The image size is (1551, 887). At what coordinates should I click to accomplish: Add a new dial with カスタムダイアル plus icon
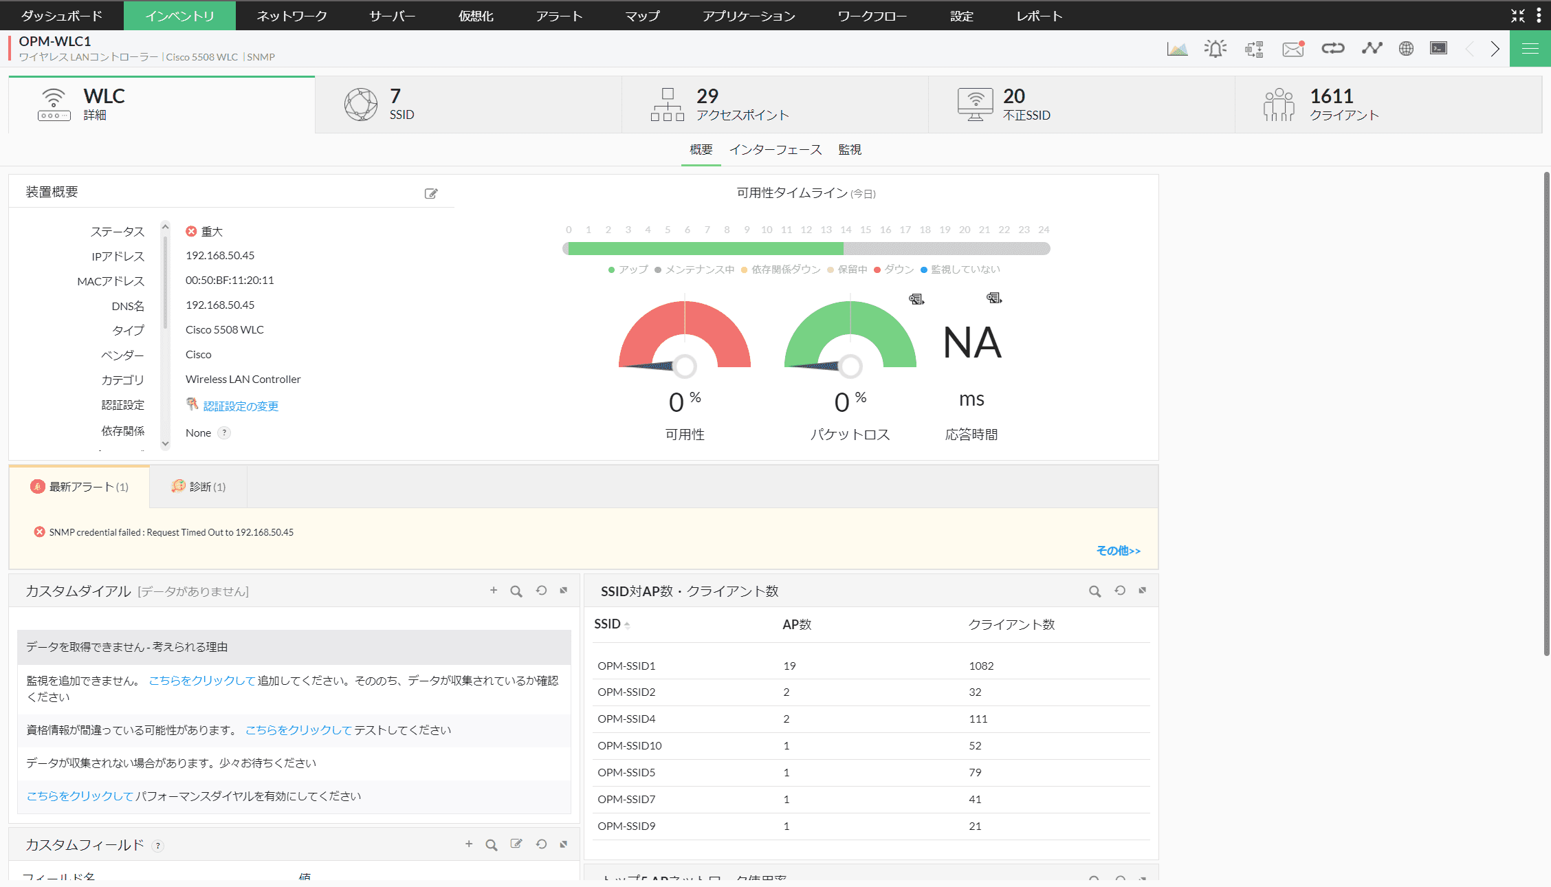[494, 590]
